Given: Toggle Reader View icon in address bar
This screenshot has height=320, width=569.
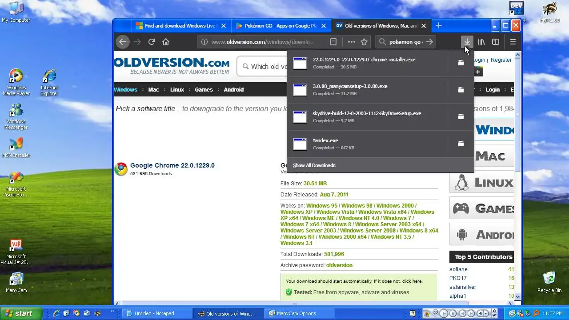Looking at the screenshot, I should 333,42.
